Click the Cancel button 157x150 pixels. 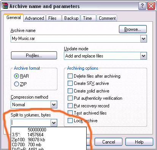[x=108, y=142]
